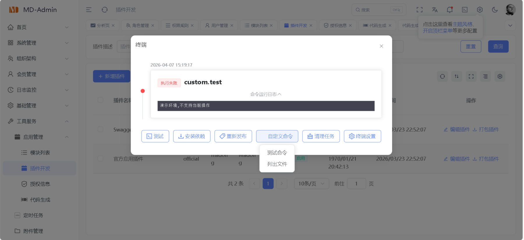
Task: Focus the 搜索 search box in the header
Action: tap(379, 10)
